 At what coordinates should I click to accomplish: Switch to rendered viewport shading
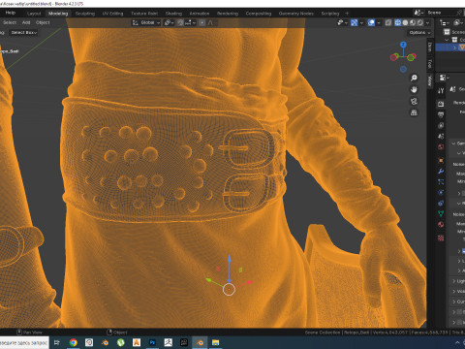pyautogui.click(x=419, y=22)
